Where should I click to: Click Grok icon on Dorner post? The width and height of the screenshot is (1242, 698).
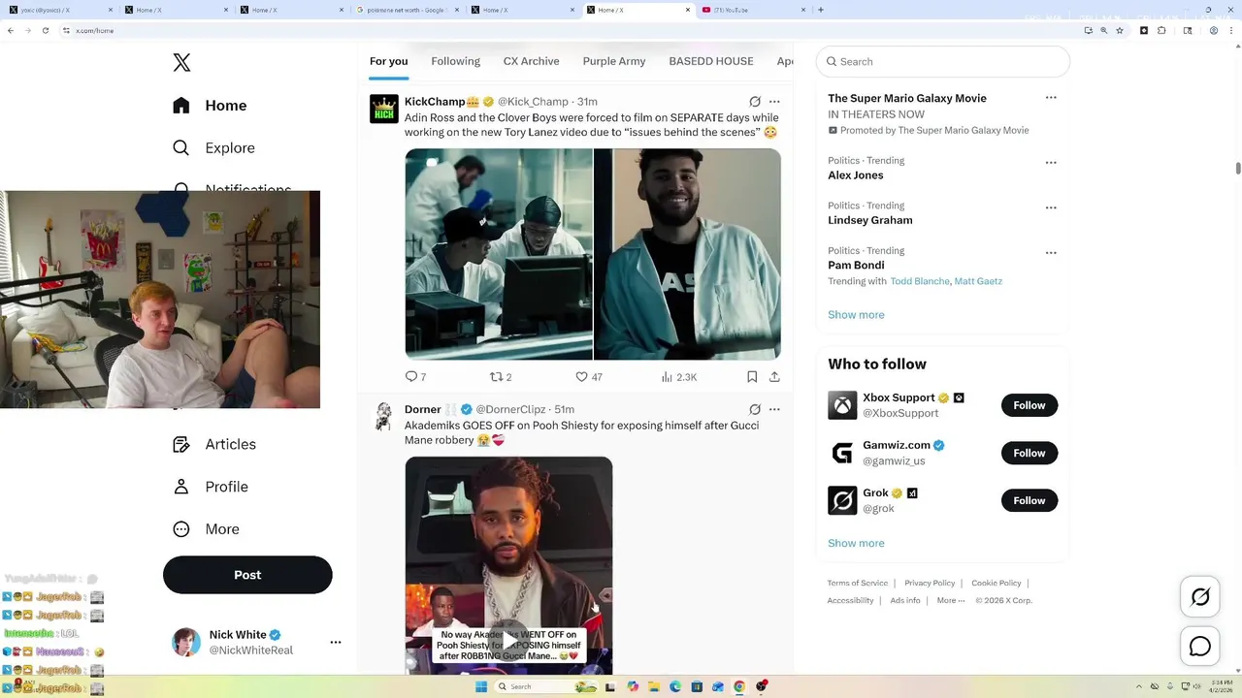(x=755, y=409)
